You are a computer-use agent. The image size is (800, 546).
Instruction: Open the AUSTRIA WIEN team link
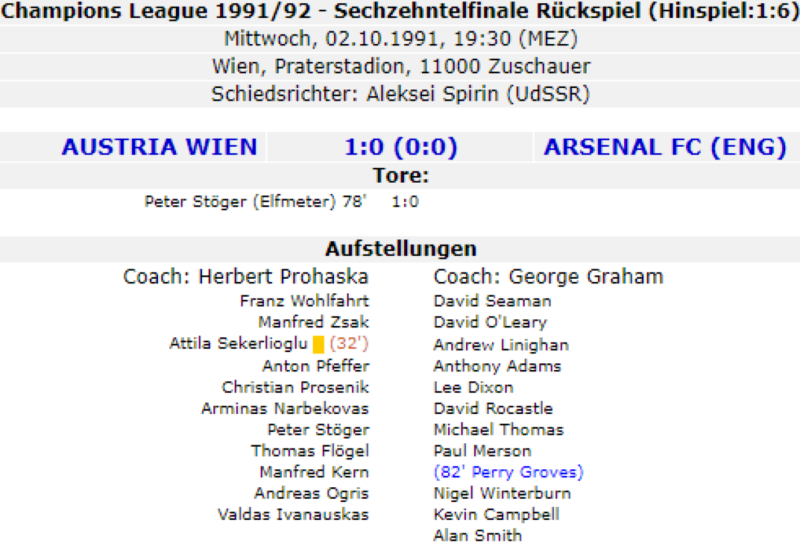(159, 147)
